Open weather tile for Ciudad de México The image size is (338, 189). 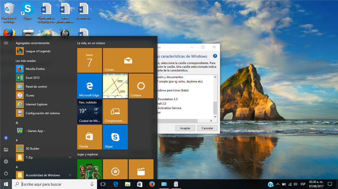coord(89,111)
